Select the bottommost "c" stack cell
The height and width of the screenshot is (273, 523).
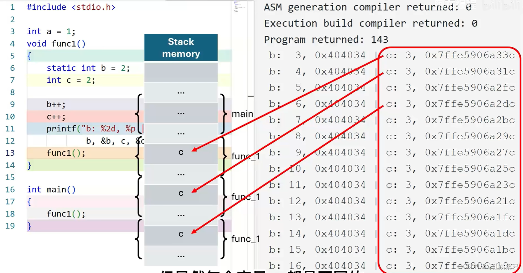[181, 234]
